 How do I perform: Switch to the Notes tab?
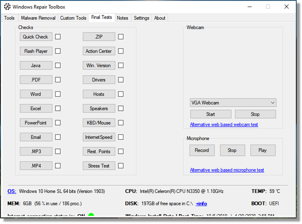[x=123, y=18]
